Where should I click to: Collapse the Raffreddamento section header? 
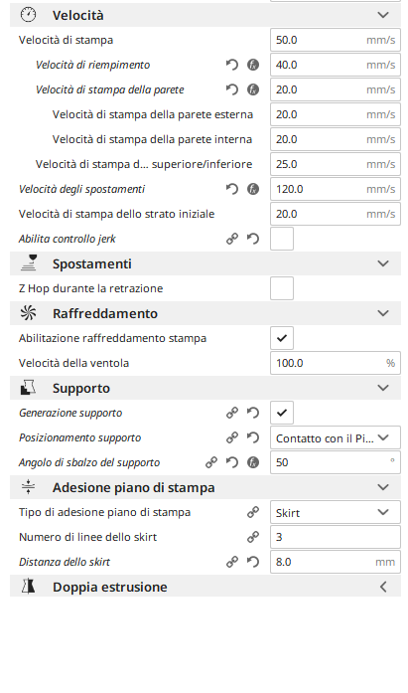pos(205,313)
